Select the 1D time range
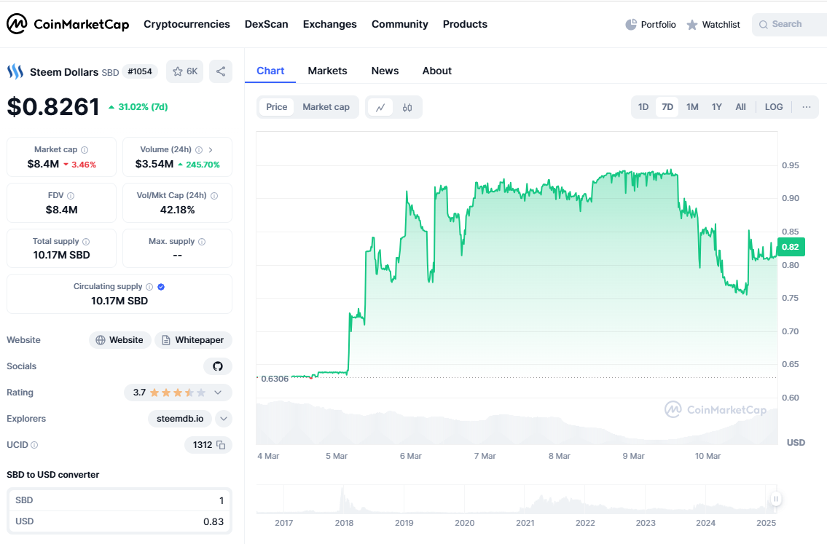 click(643, 107)
